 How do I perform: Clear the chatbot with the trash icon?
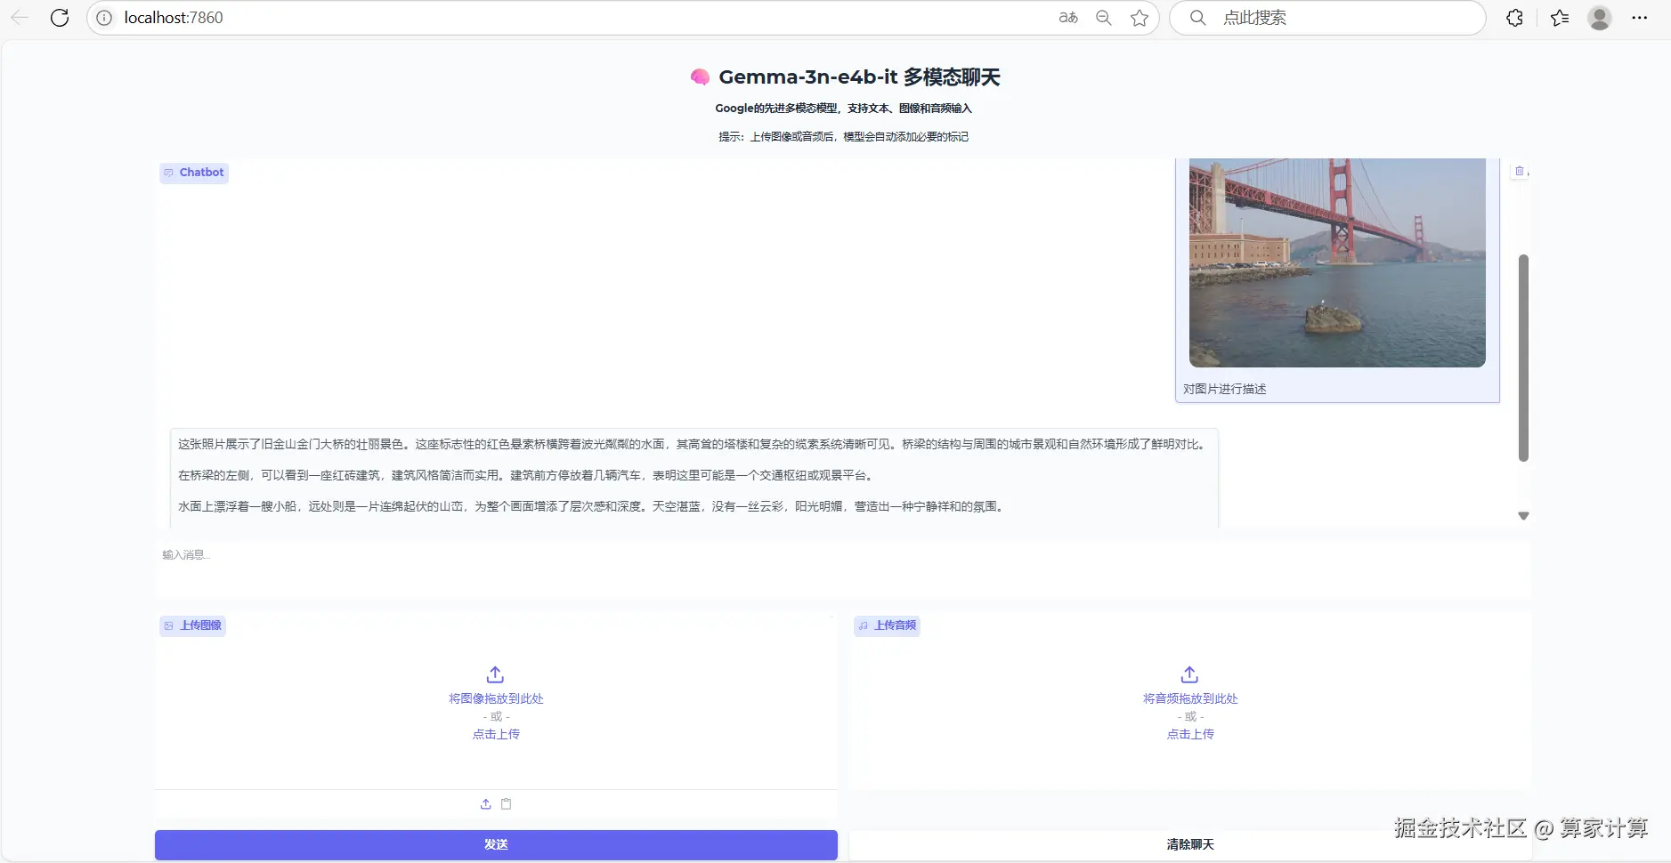click(1520, 171)
